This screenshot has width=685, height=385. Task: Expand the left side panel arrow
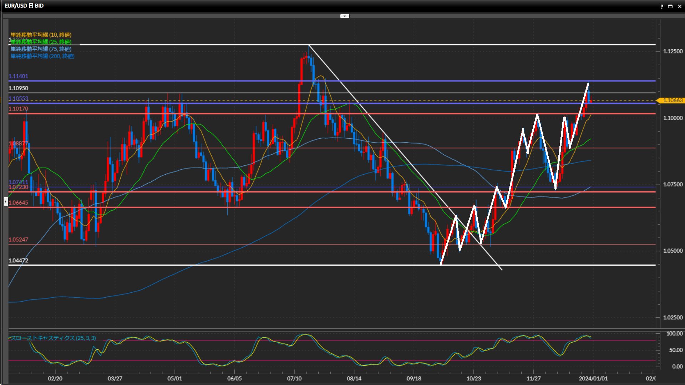6,202
